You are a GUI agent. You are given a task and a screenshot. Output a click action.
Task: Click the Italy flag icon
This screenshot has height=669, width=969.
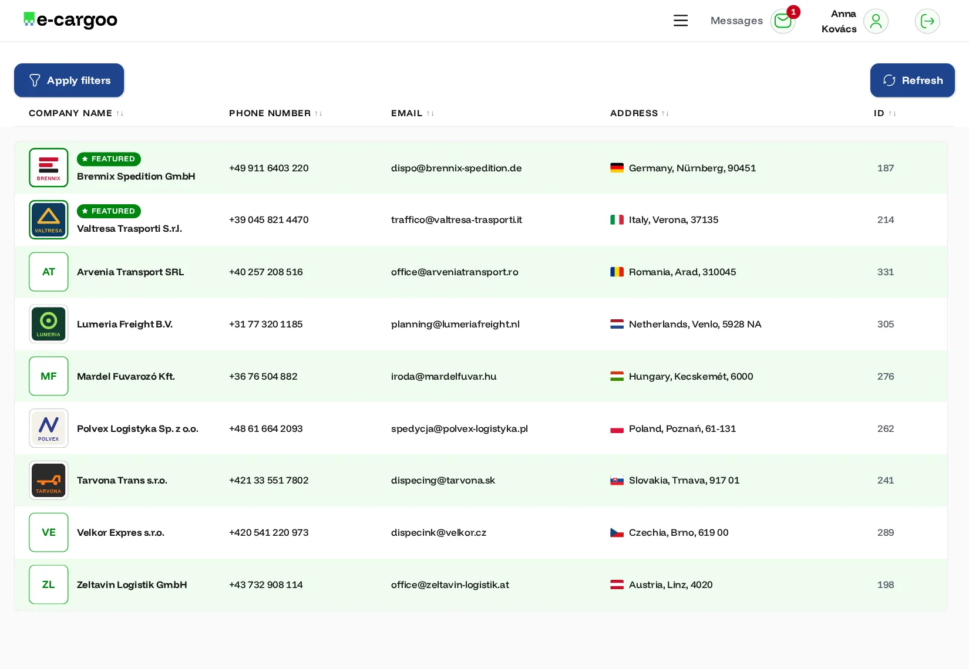click(617, 220)
